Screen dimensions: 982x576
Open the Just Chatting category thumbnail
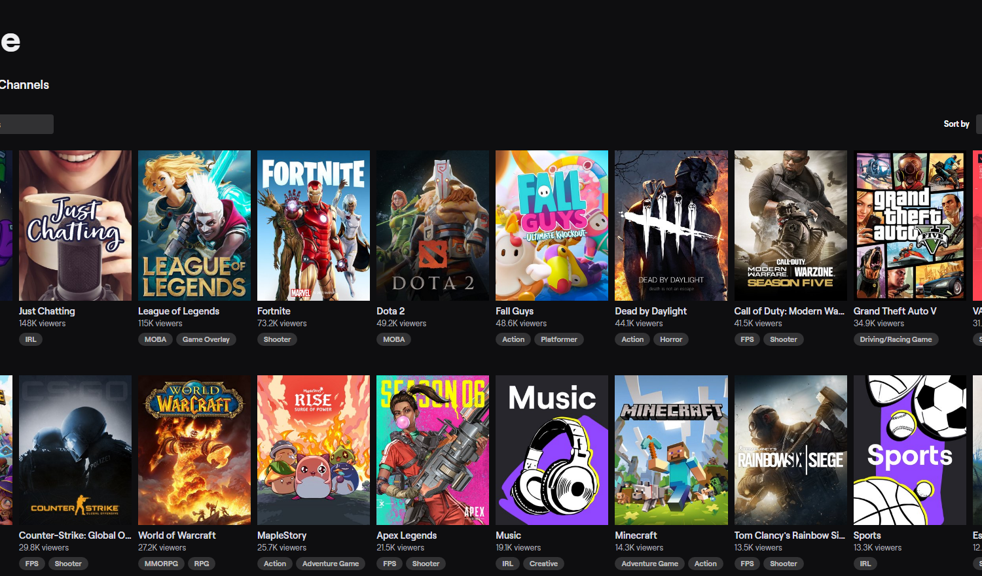click(x=75, y=226)
